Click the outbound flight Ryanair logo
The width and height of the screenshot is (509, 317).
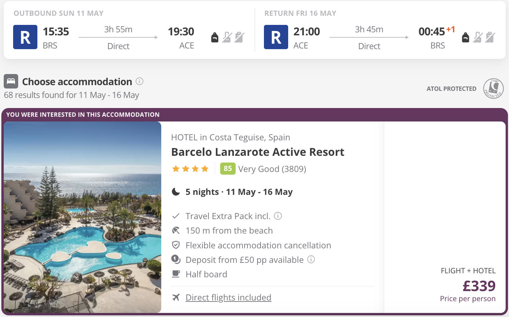[25, 37]
